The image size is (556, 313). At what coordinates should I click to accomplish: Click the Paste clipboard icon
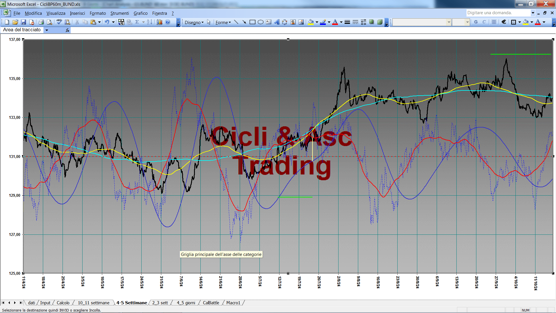click(x=93, y=22)
